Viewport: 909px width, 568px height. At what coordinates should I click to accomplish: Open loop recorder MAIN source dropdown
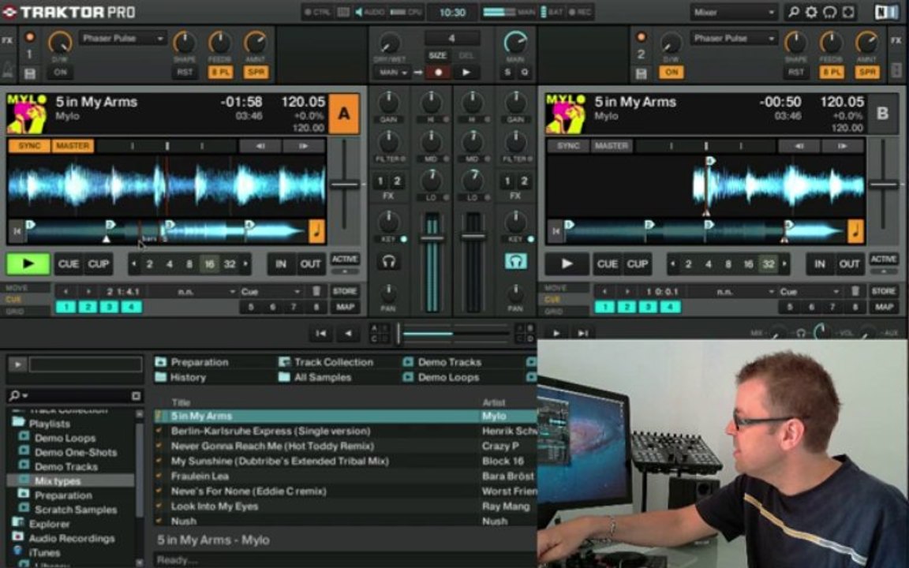coord(393,73)
